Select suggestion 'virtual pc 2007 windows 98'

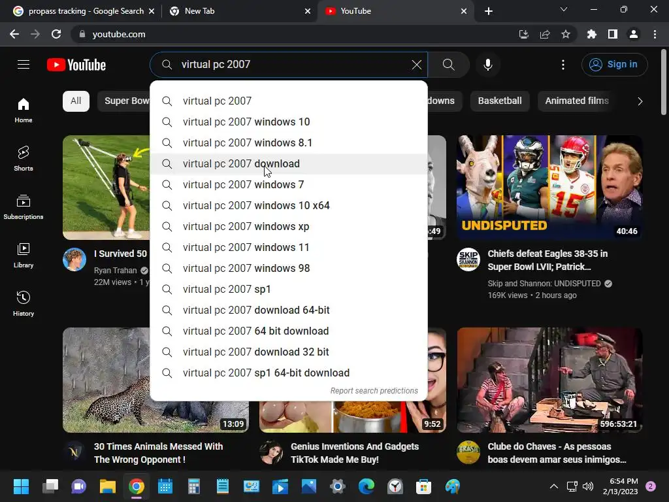[x=288, y=269]
